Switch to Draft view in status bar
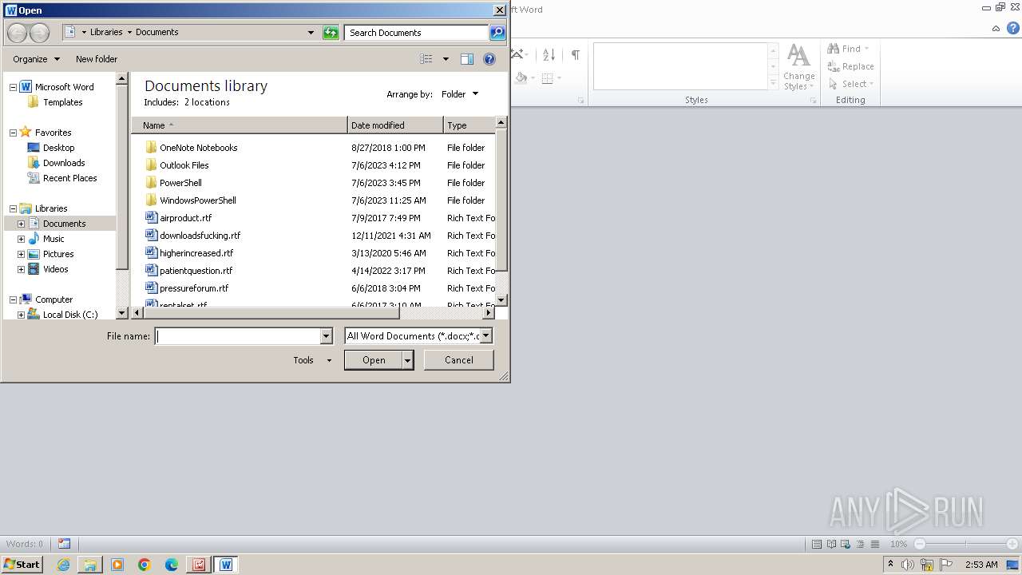The width and height of the screenshot is (1022, 575). 875,544
